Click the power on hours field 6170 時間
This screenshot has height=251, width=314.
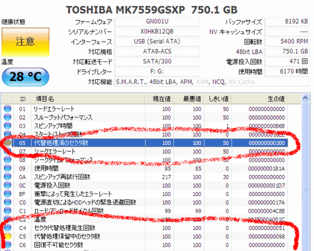click(287, 72)
